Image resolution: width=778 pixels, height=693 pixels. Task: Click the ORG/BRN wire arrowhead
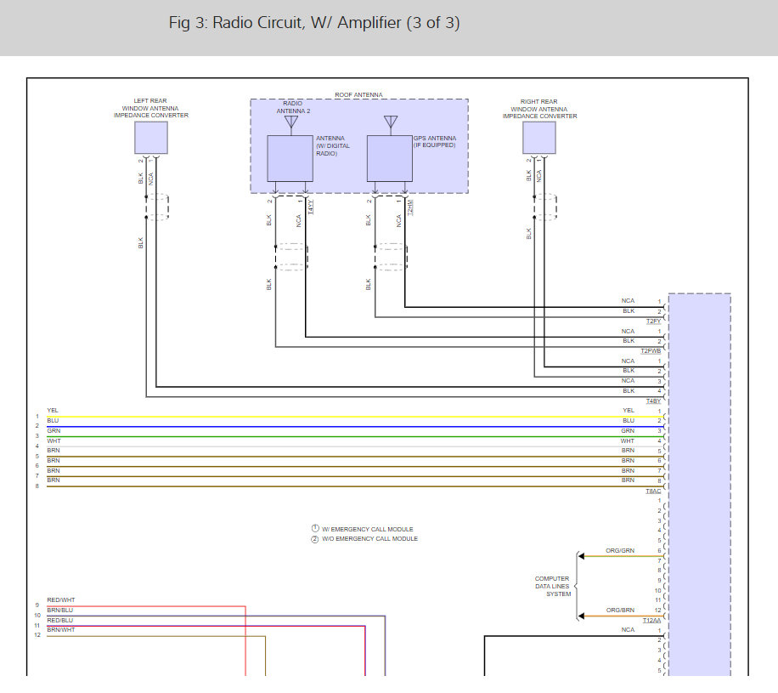pos(582,616)
